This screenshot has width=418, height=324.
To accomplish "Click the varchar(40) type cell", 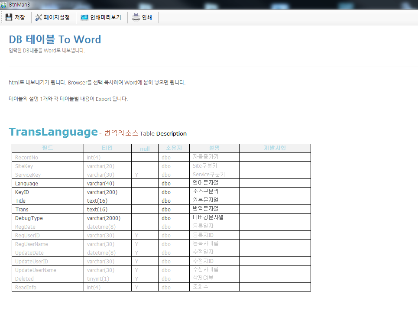I will tap(107, 183).
